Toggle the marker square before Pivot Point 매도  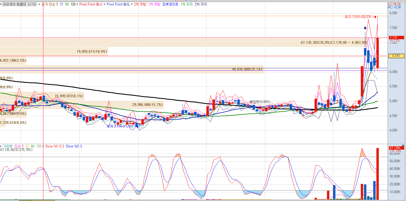coord(105,4)
